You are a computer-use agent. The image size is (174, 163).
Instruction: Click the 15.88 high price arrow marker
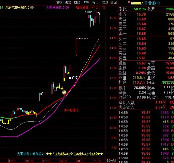click(x=90, y=12)
